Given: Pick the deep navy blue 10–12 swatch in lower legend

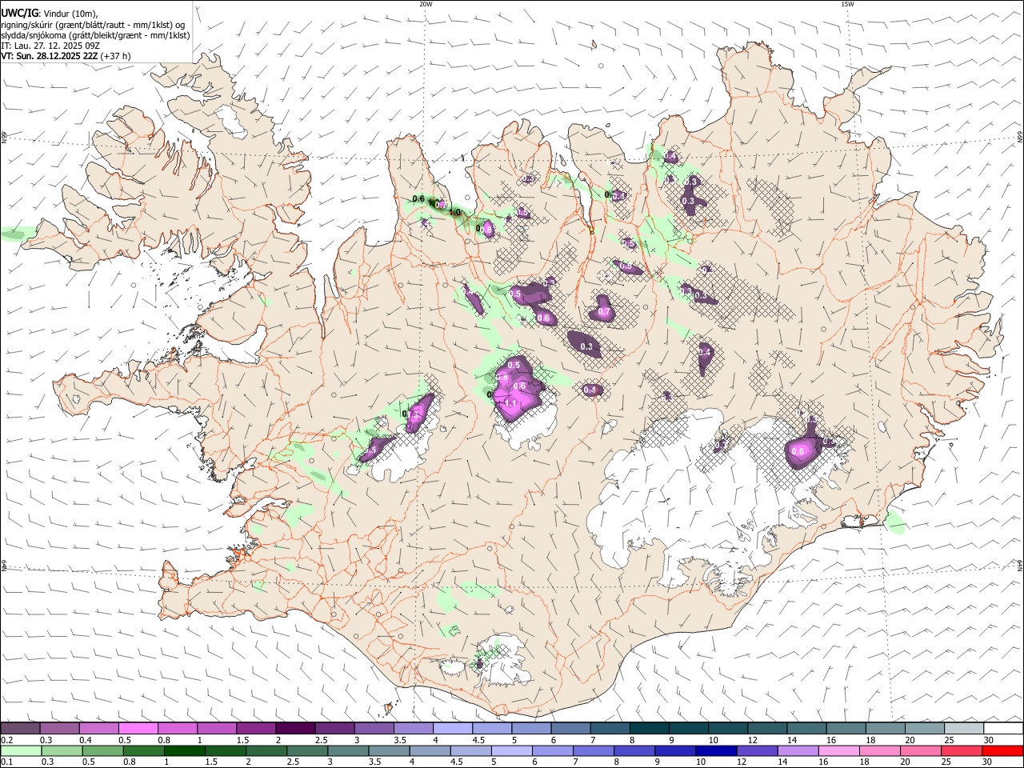Looking at the screenshot, I should point(716,750).
